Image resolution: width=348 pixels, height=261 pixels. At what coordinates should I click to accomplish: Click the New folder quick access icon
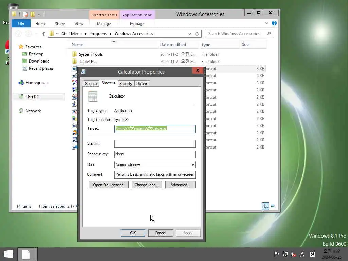33,14
